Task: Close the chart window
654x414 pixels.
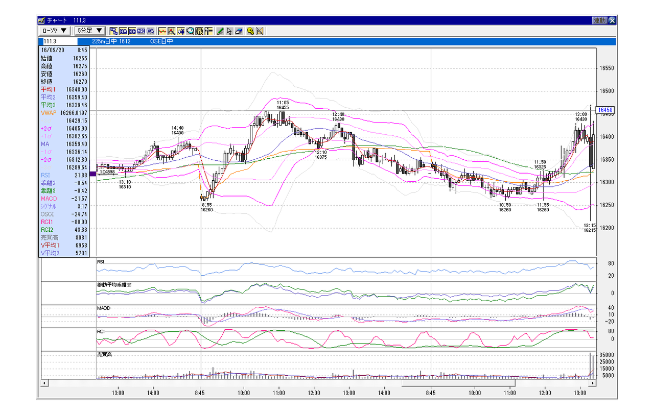Action: pyautogui.click(x=612, y=20)
